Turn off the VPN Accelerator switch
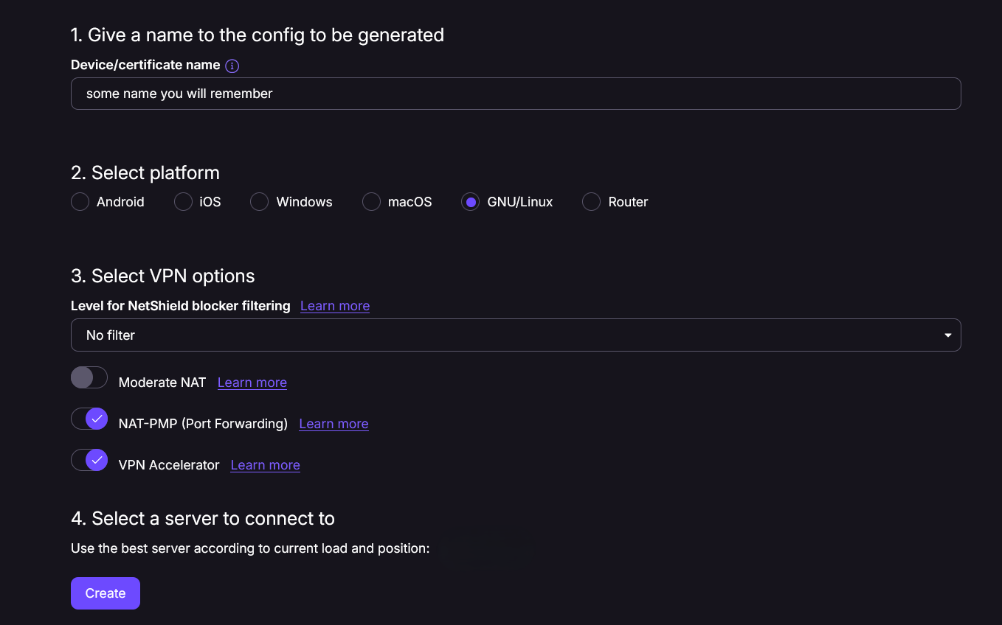Viewport: 1002px width, 625px height. (x=89, y=461)
